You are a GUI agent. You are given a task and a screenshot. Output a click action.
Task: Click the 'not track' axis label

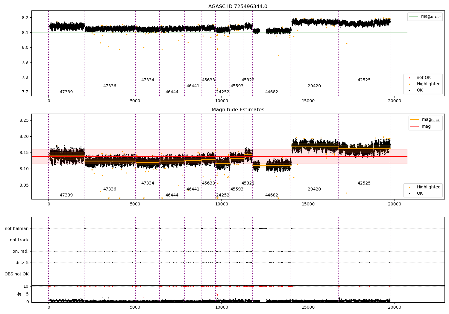[19, 240]
